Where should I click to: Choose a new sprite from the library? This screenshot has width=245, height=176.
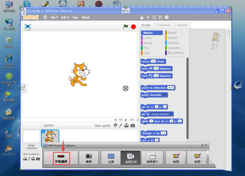[x=115, y=125]
